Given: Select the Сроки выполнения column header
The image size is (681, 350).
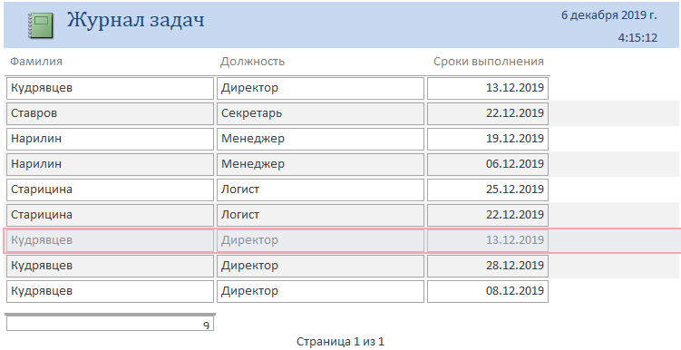Looking at the screenshot, I should (489, 62).
